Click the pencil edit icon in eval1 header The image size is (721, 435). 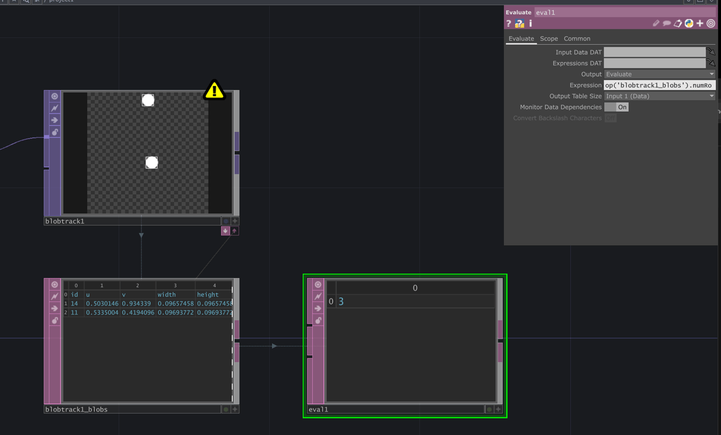(656, 24)
